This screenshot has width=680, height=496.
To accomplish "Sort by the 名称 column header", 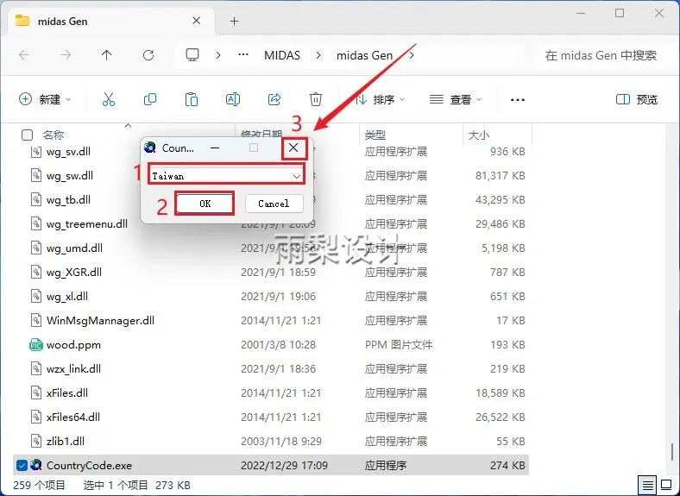I will coord(54,135).
